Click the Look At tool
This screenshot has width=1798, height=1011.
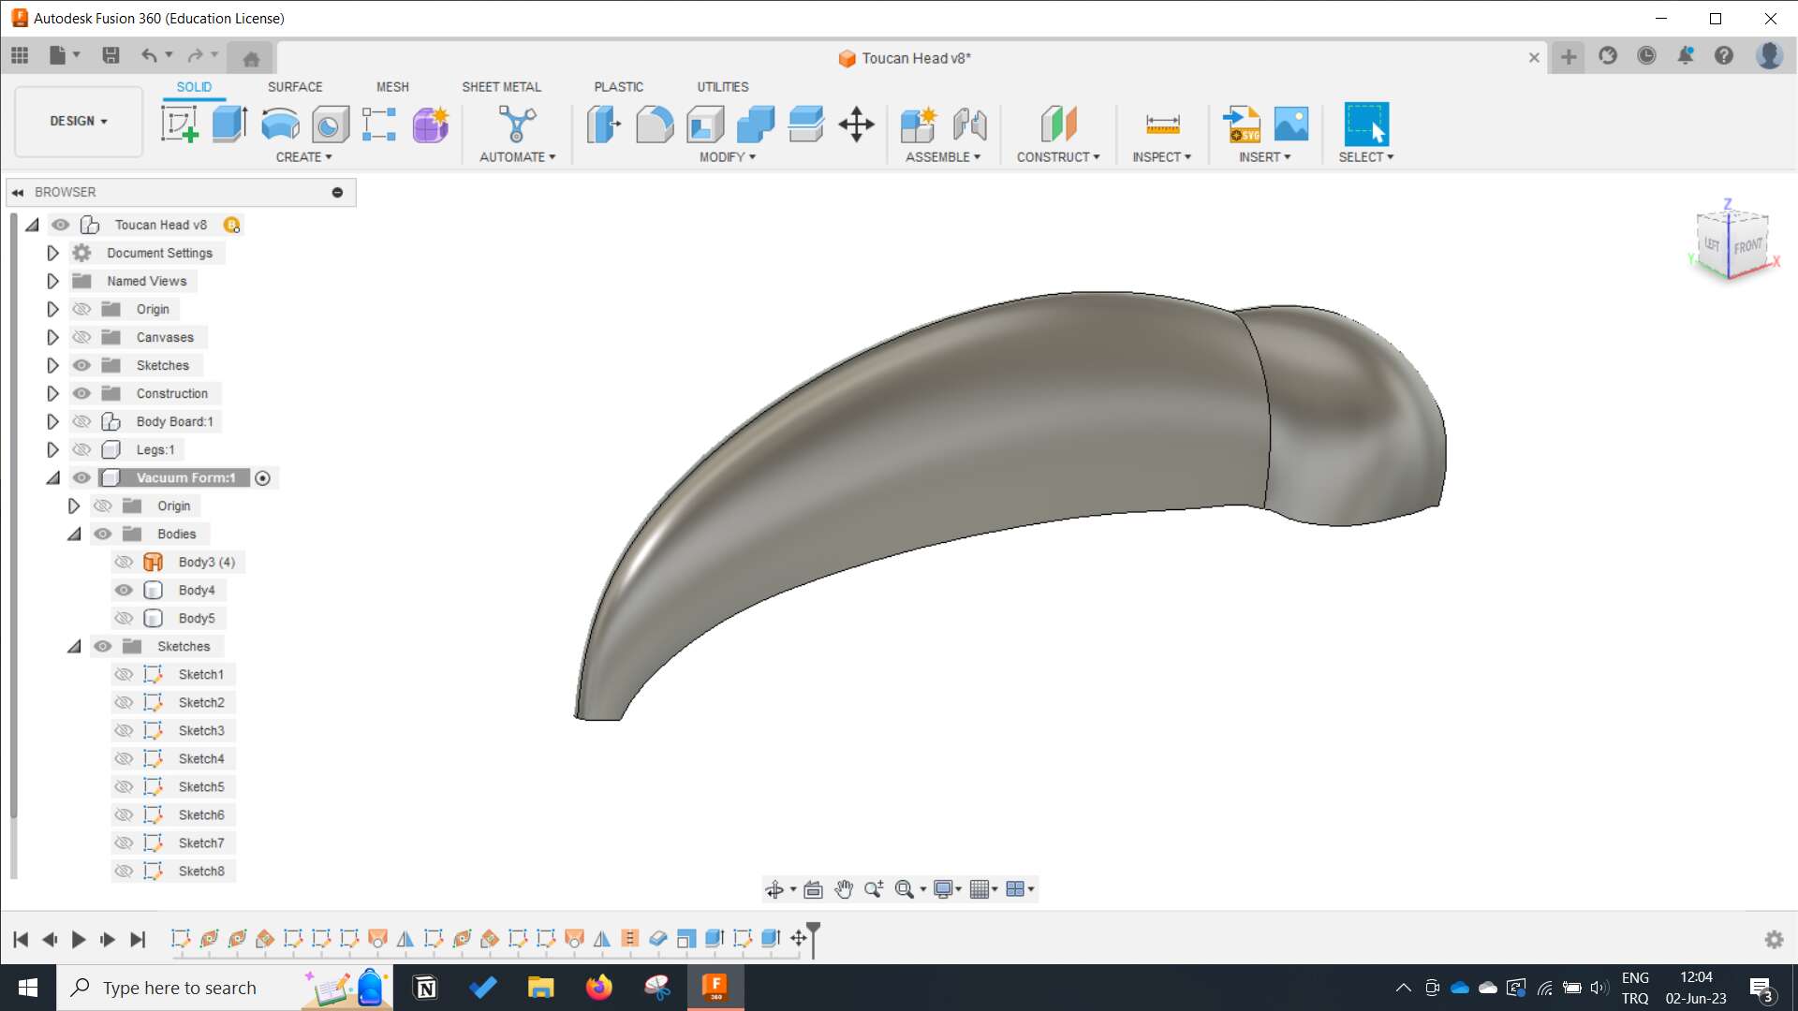tap(813, 889)
